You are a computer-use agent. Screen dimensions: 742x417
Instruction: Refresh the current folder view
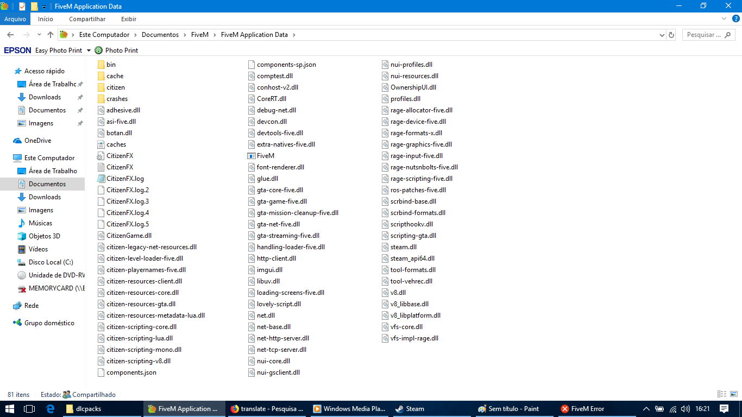coord(671,35)
